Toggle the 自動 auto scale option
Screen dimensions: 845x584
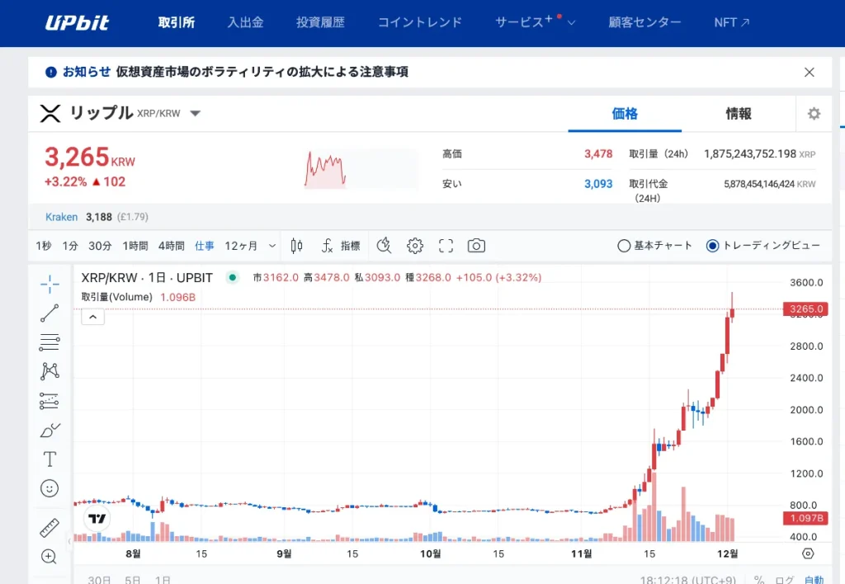click(x=814, y=580)
